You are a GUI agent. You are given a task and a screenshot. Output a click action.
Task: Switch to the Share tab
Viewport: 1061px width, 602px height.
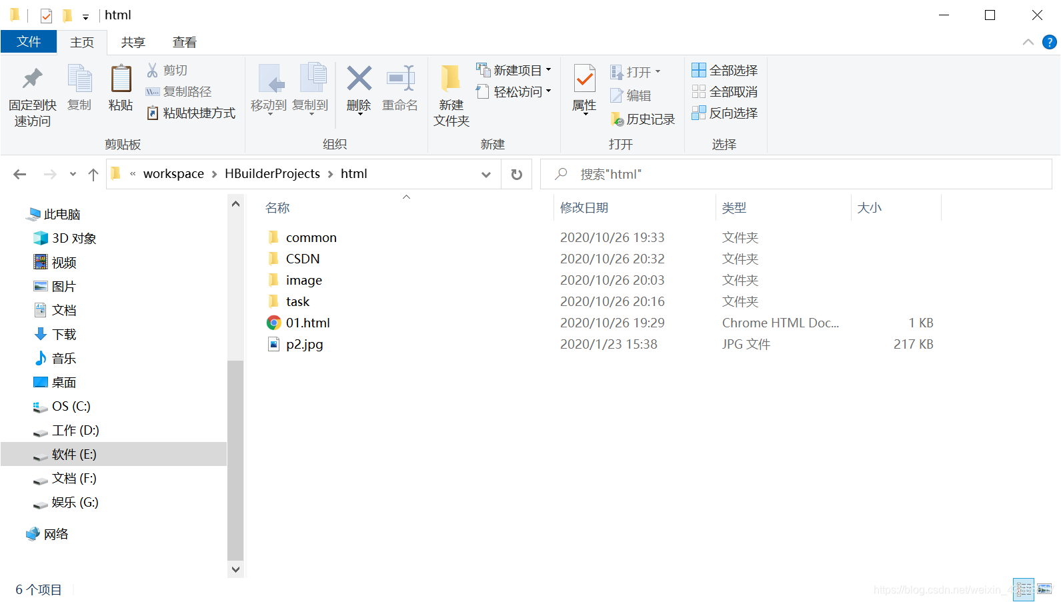[133, 42]
